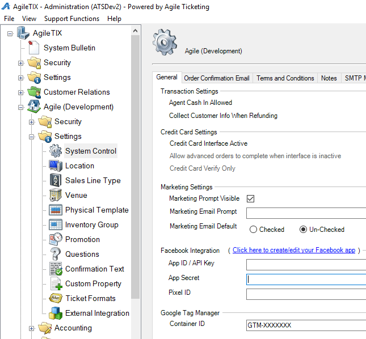The width and height of the screenshot is (366, 339).
Task: Click the Confirmation Text icon
Action: [56, 269]
